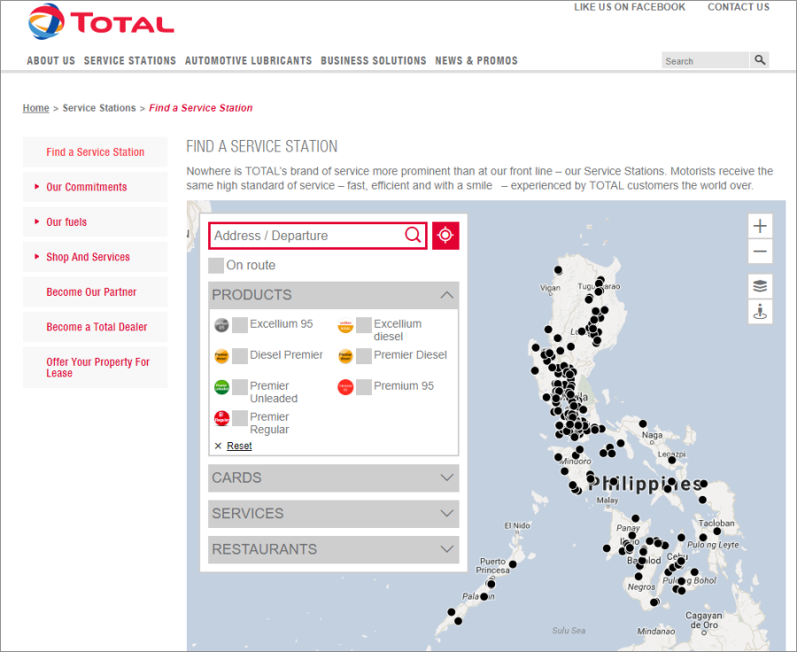The image size is (797, 652).
Task: Expand the RESTAURANTS section
Action: click(x=334, y=549)
